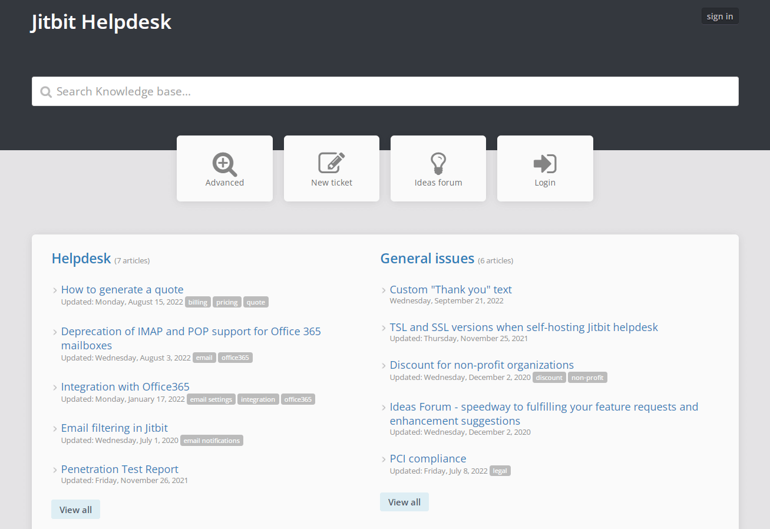Click sign in at top right

tap(720, 16)
